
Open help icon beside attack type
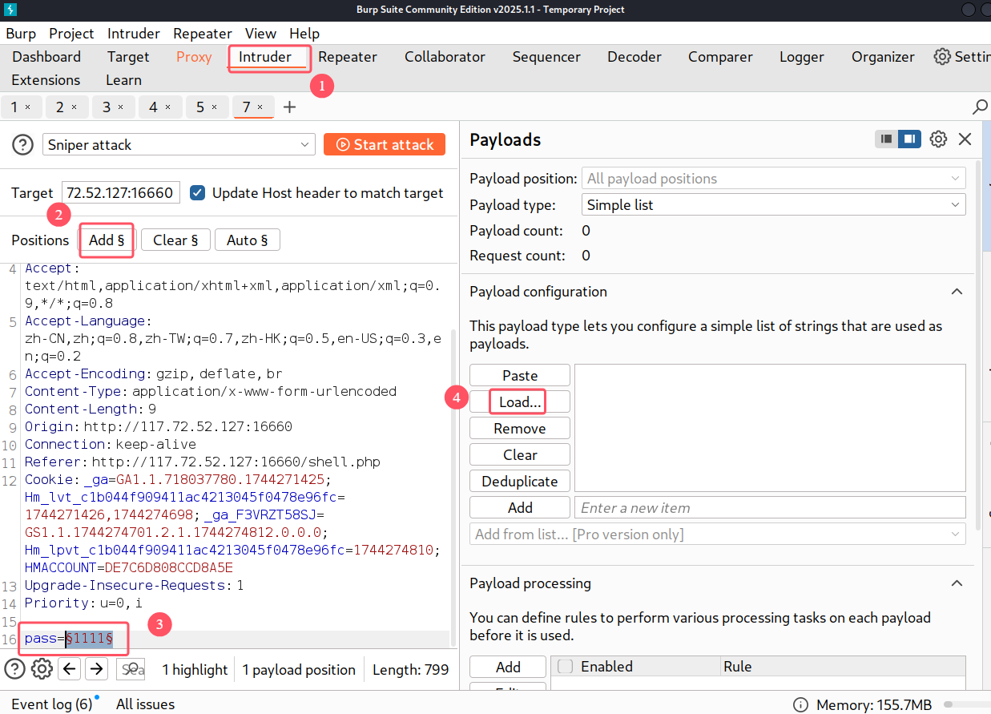pyautogui.click(x=22, y=145)
